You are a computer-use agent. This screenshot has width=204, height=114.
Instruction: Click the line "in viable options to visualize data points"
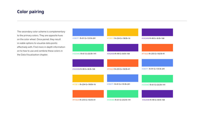click(x=37, y=43)
